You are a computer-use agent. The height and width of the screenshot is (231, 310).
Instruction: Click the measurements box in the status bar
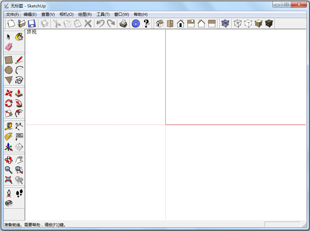pyautogui.click(x=282, y=224)
